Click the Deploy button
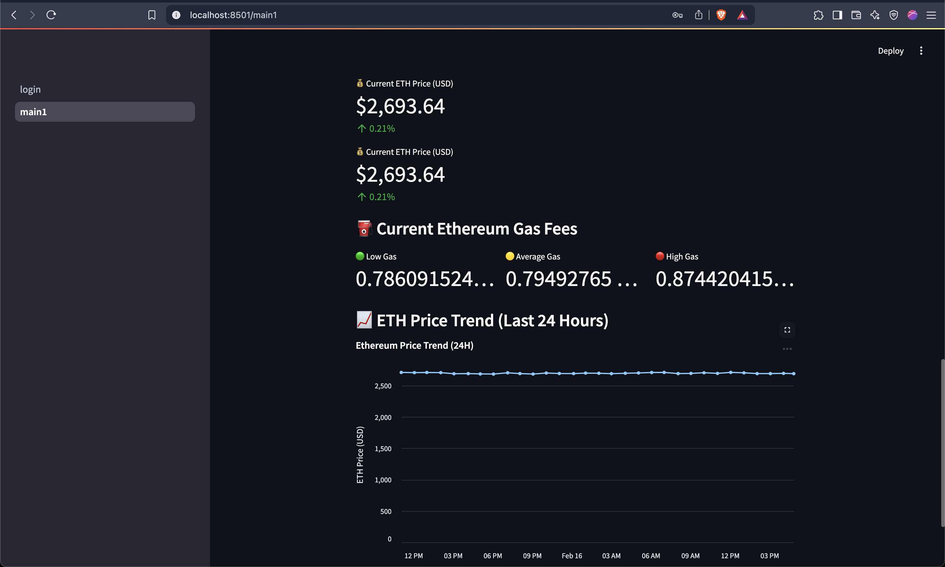Image resolution: width=945 pixels, height=567 pixels. [890, 51]
